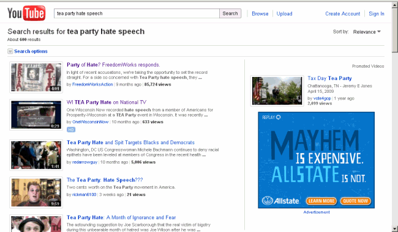Viewport: 398px width, 232px height.
Task: Focus the search box containing tea party hate speech
Action: (x=137, y=13)
